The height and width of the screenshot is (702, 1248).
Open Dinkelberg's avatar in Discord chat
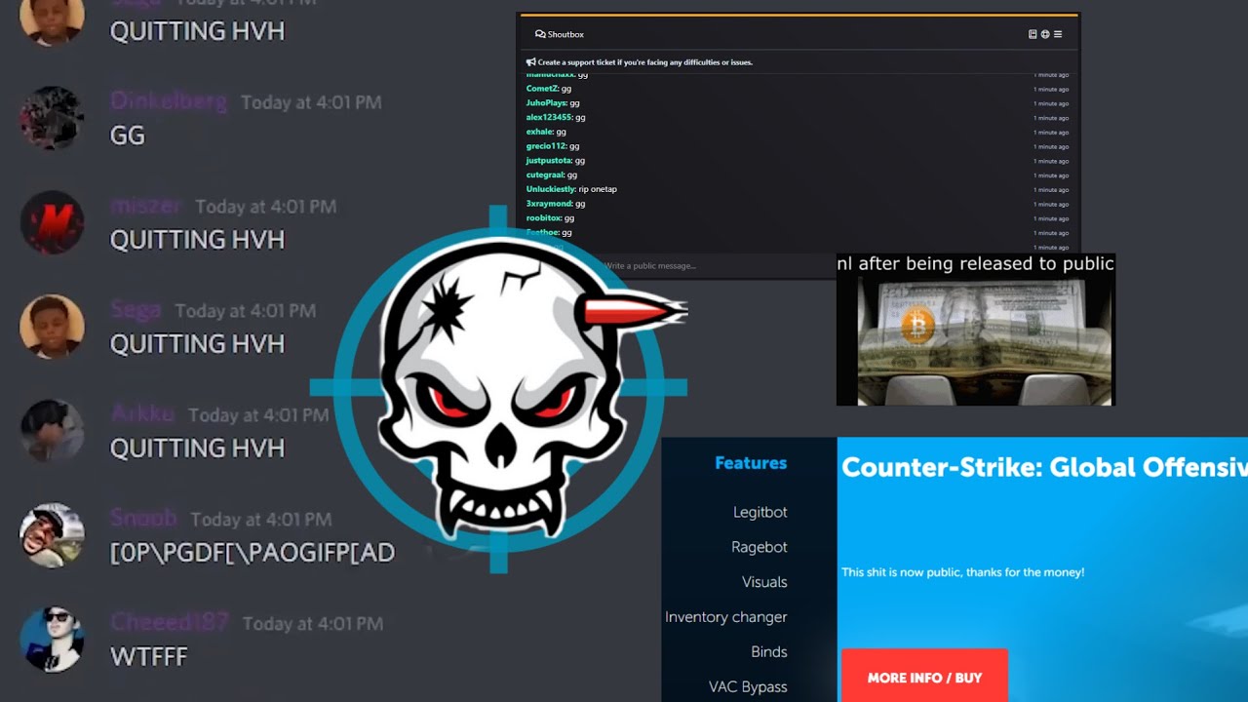click(x=52, y=118)
